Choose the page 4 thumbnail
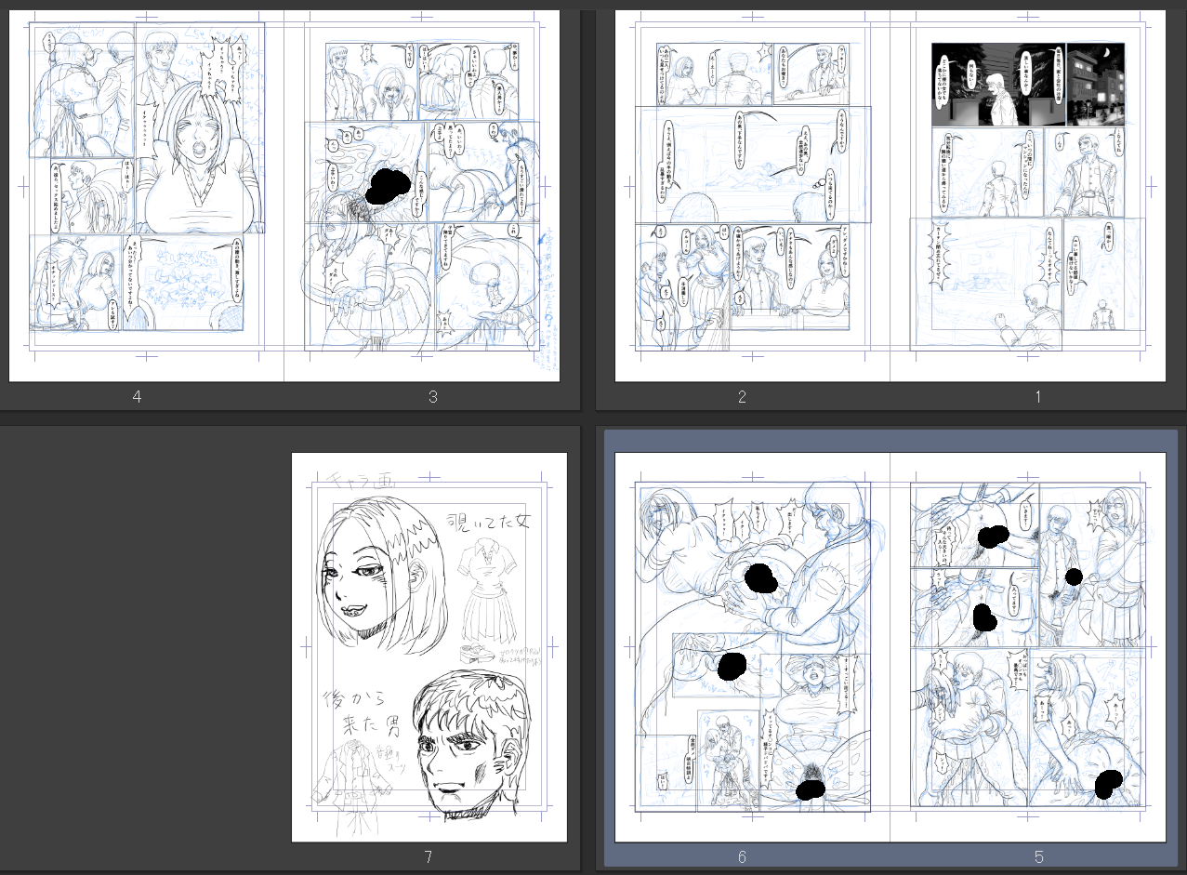Screen dimensions: 1187x875 pos(146,195)
